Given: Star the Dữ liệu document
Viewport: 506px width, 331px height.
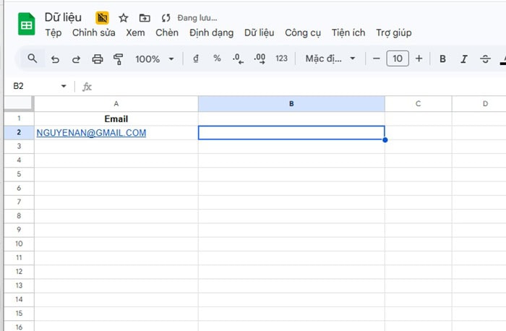Looking at the screenshot, I should (124, 17).
